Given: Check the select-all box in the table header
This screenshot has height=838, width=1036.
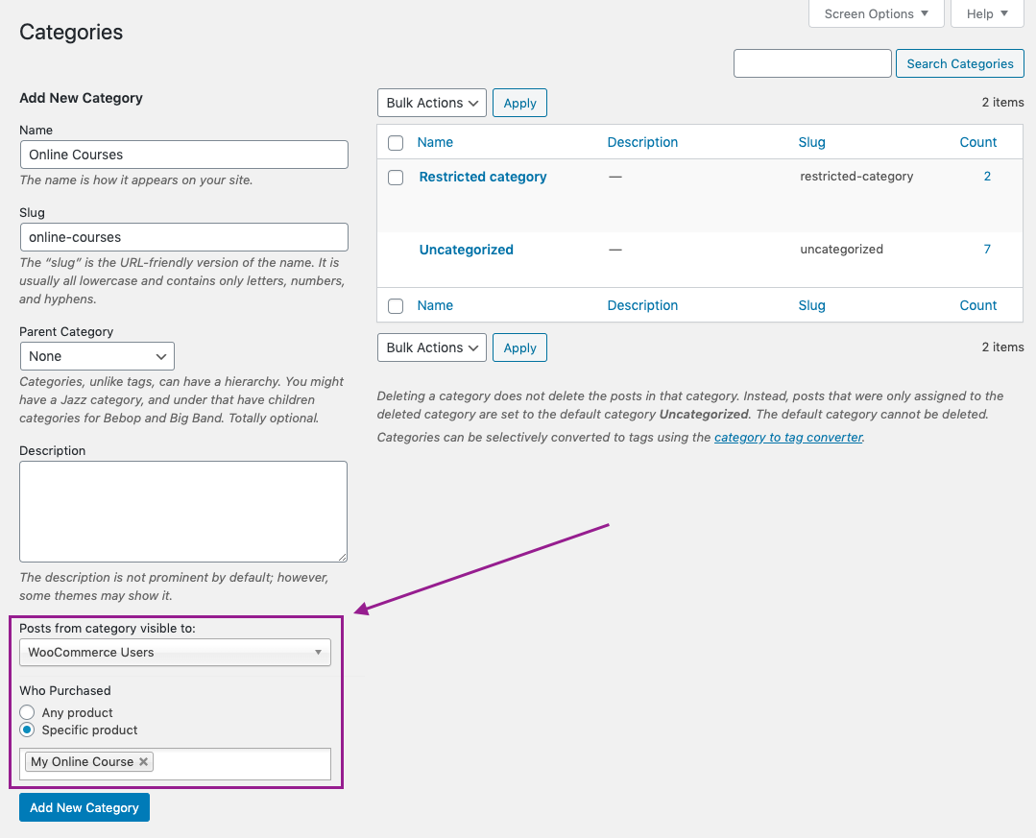Looking at the screenshot, I should coord(396,143).
